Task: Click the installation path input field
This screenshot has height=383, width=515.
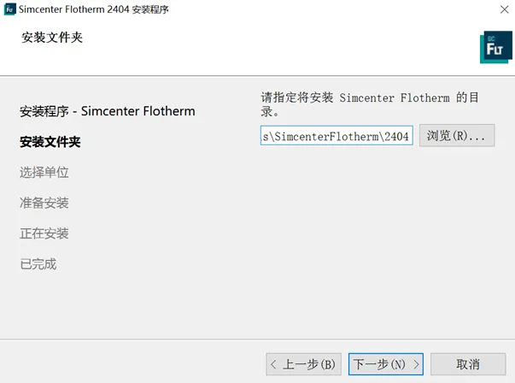Action: 337,135
